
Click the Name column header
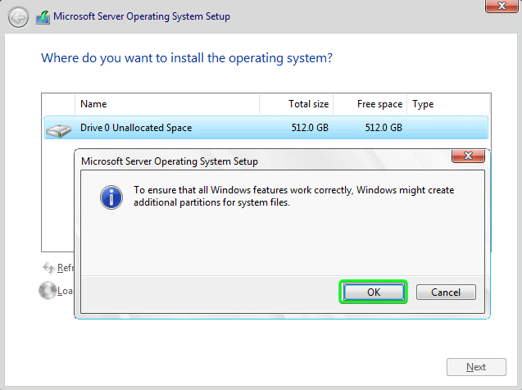tap(167, 104)
